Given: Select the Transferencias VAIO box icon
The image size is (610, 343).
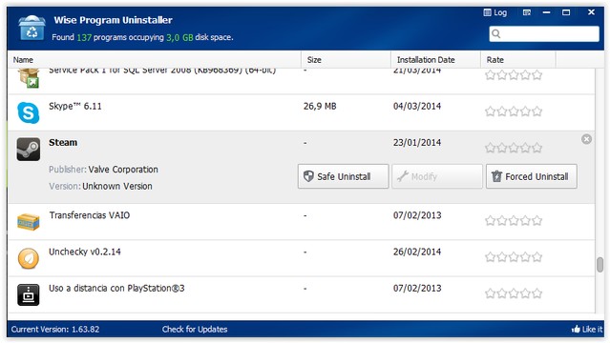Looking at the screenshot, I should [29, 222].
